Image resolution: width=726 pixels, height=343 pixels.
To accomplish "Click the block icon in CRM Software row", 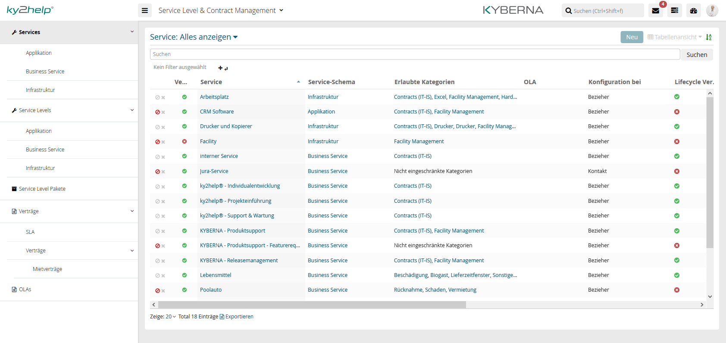I will tap(157, 112).
